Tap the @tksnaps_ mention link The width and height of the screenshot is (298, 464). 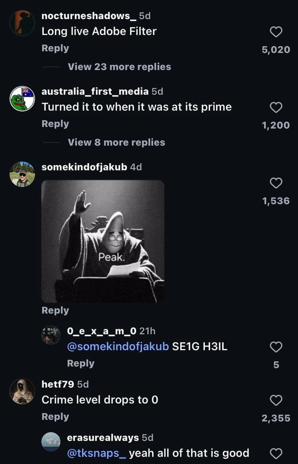coord(96,453)
